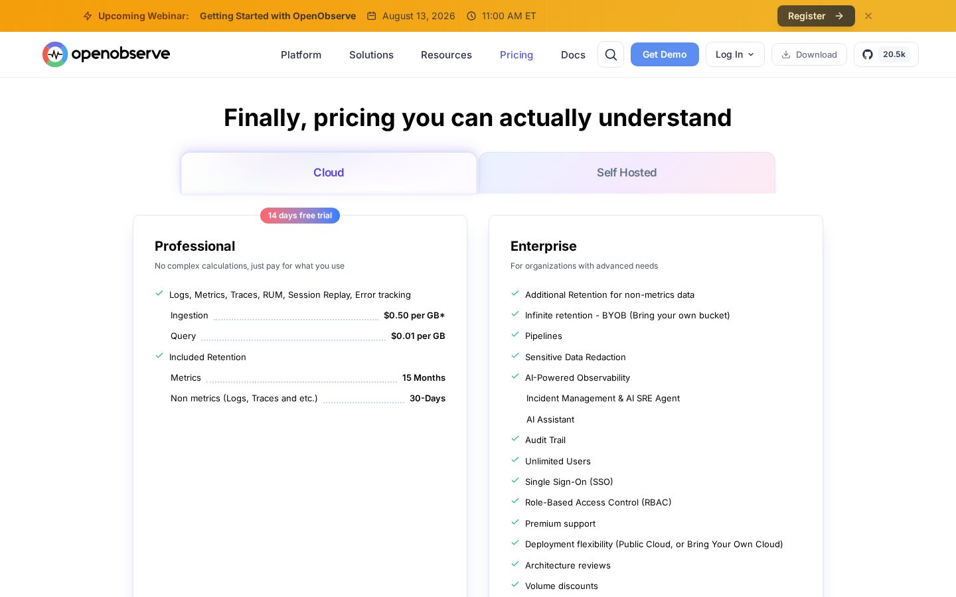
Task: Click the OpenObserve logo
Action: 106,54
